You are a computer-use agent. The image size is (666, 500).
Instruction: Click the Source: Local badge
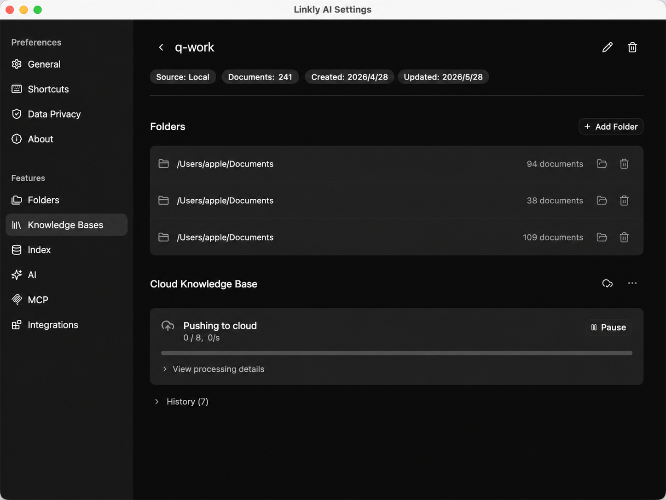point(183,77)
